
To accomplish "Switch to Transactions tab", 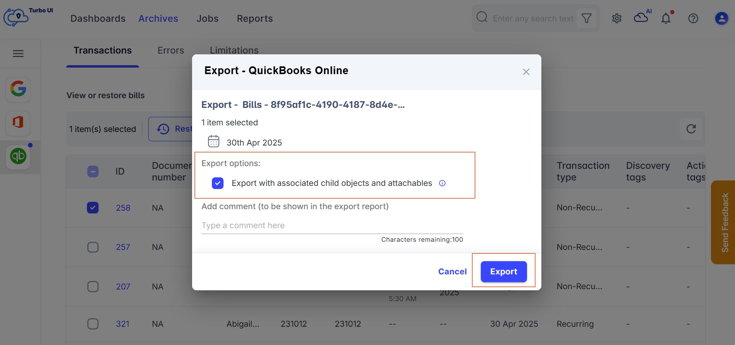I will (x=102, y=50).
